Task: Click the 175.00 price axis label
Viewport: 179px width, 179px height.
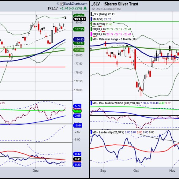Action: pyautogui.click(x=78, y=73)
